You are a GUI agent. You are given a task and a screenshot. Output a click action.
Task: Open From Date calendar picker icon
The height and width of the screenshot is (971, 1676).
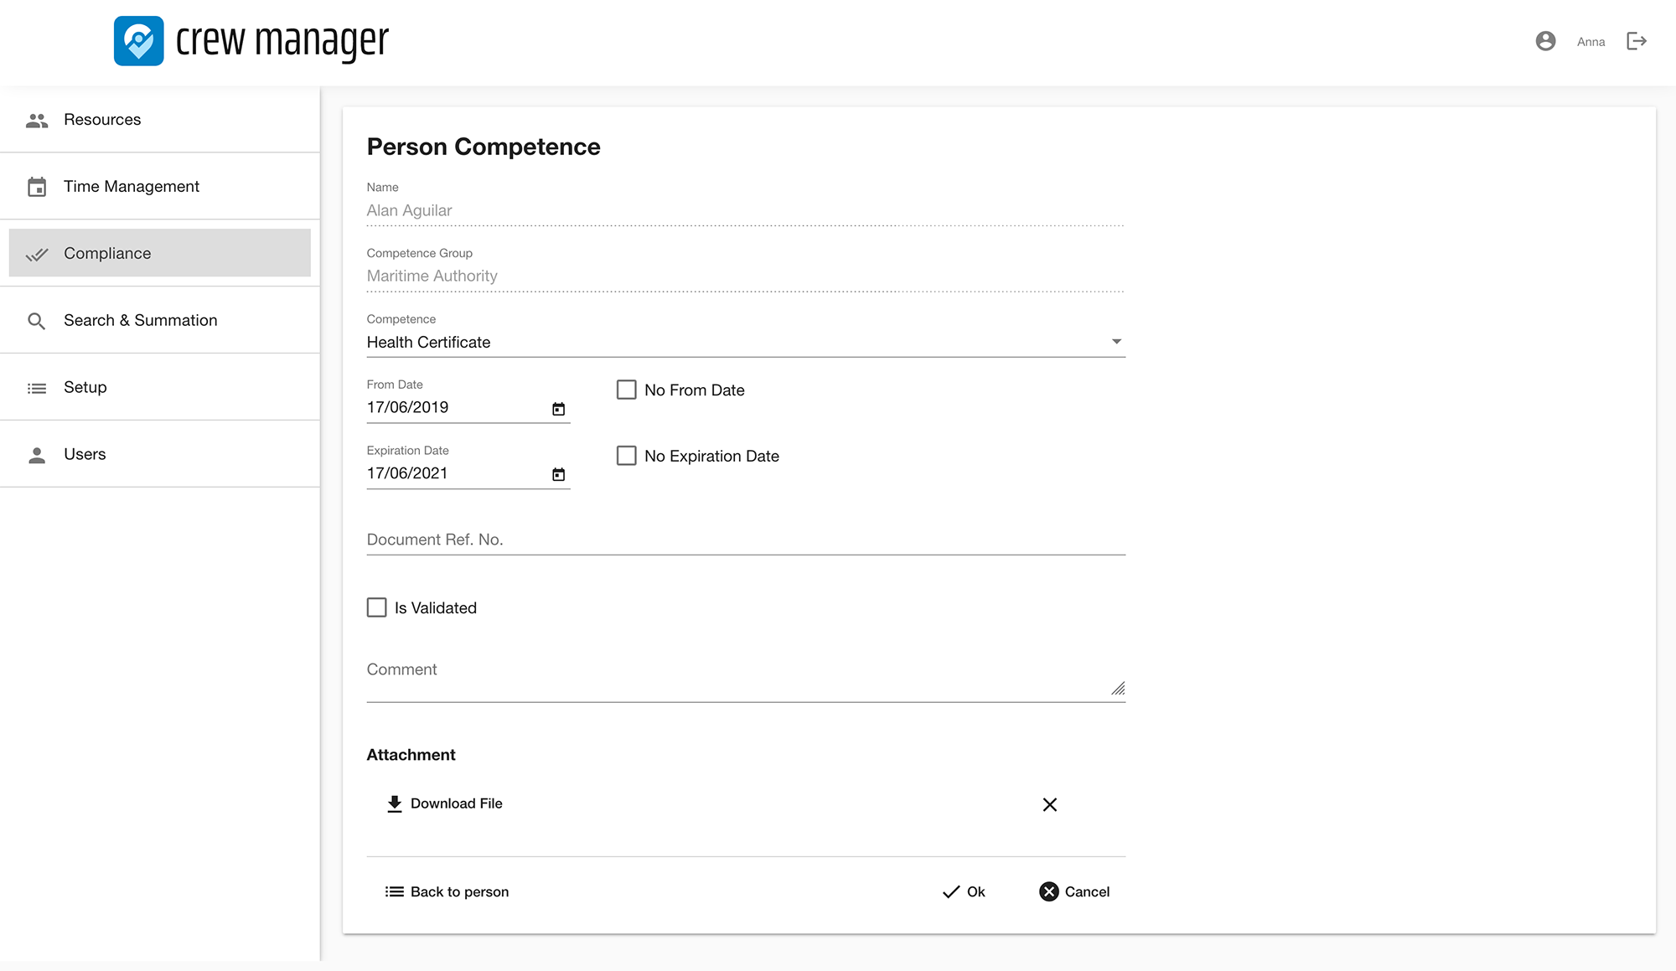(558, 409)
